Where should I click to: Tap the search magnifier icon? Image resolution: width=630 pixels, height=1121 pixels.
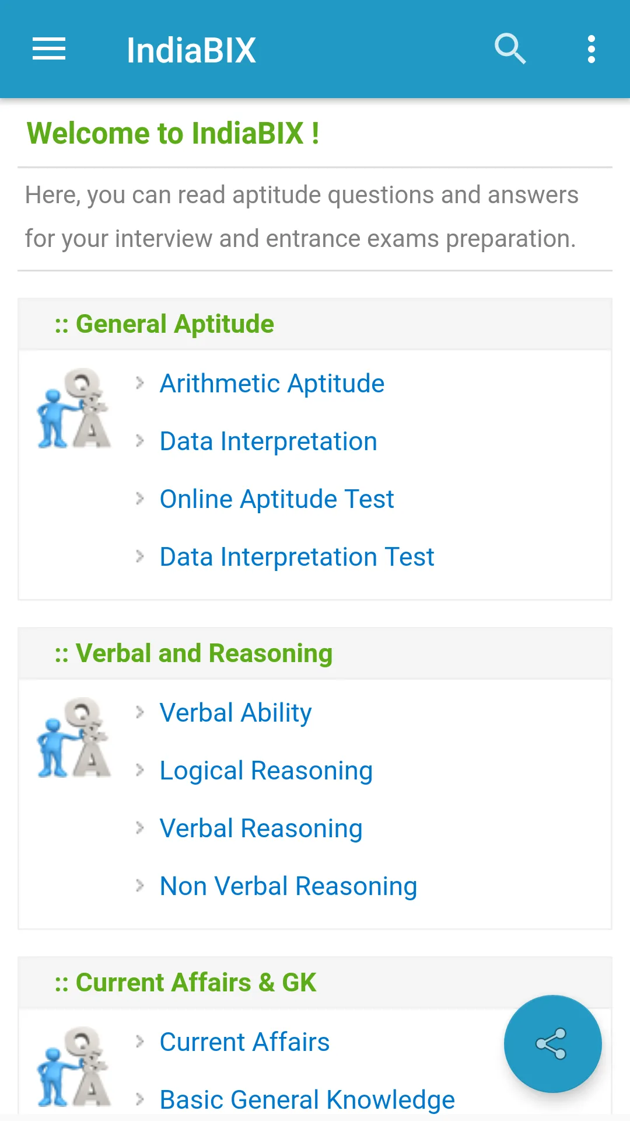click(x=510, y=48)
